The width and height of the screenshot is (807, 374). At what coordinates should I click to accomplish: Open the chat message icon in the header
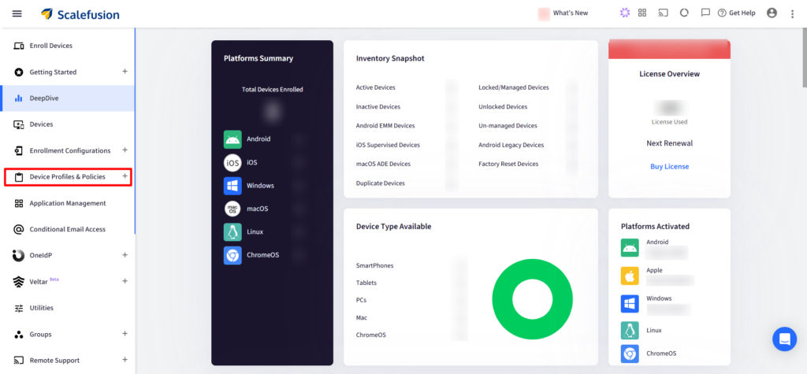pos(705,13)
